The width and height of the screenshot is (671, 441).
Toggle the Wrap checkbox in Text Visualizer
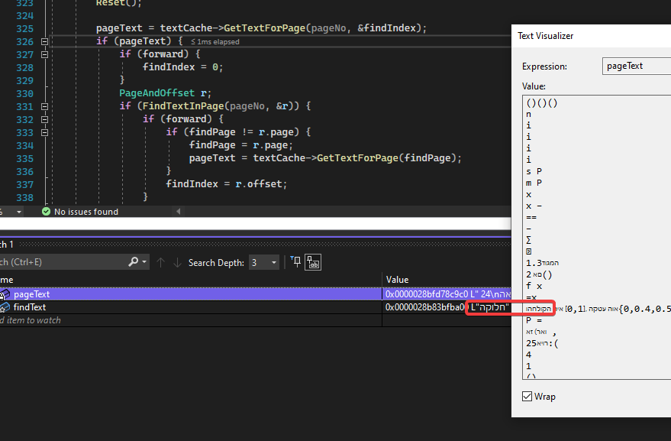coord(526,396)
